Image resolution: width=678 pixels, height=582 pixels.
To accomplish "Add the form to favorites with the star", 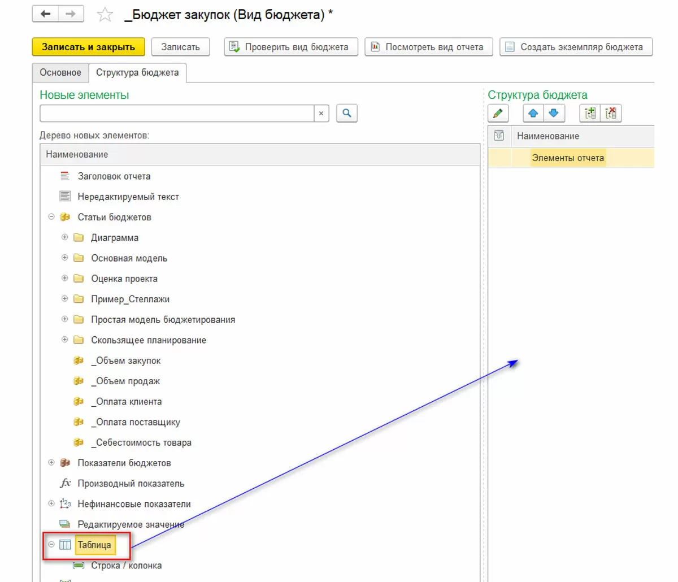I will [105, 15].
